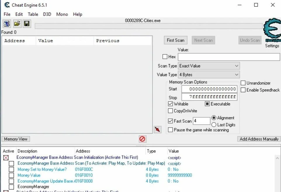Click Add Address Manually
281x192 pixels.
click(x=259, y=139)
